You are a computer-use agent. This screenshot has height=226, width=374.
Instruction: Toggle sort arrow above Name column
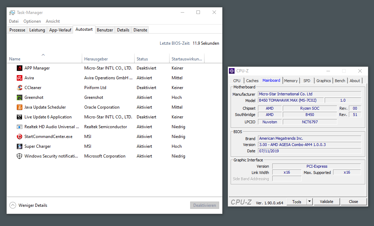(x=43, y=55)
